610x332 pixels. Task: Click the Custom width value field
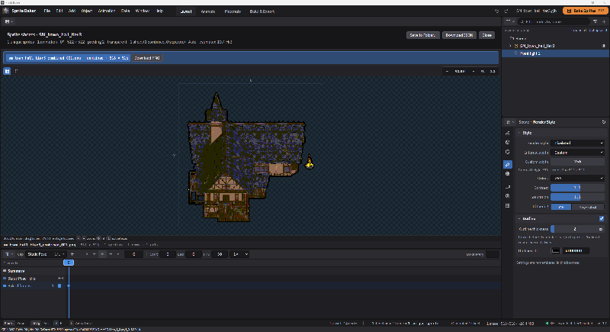click(x=577, y=162)
